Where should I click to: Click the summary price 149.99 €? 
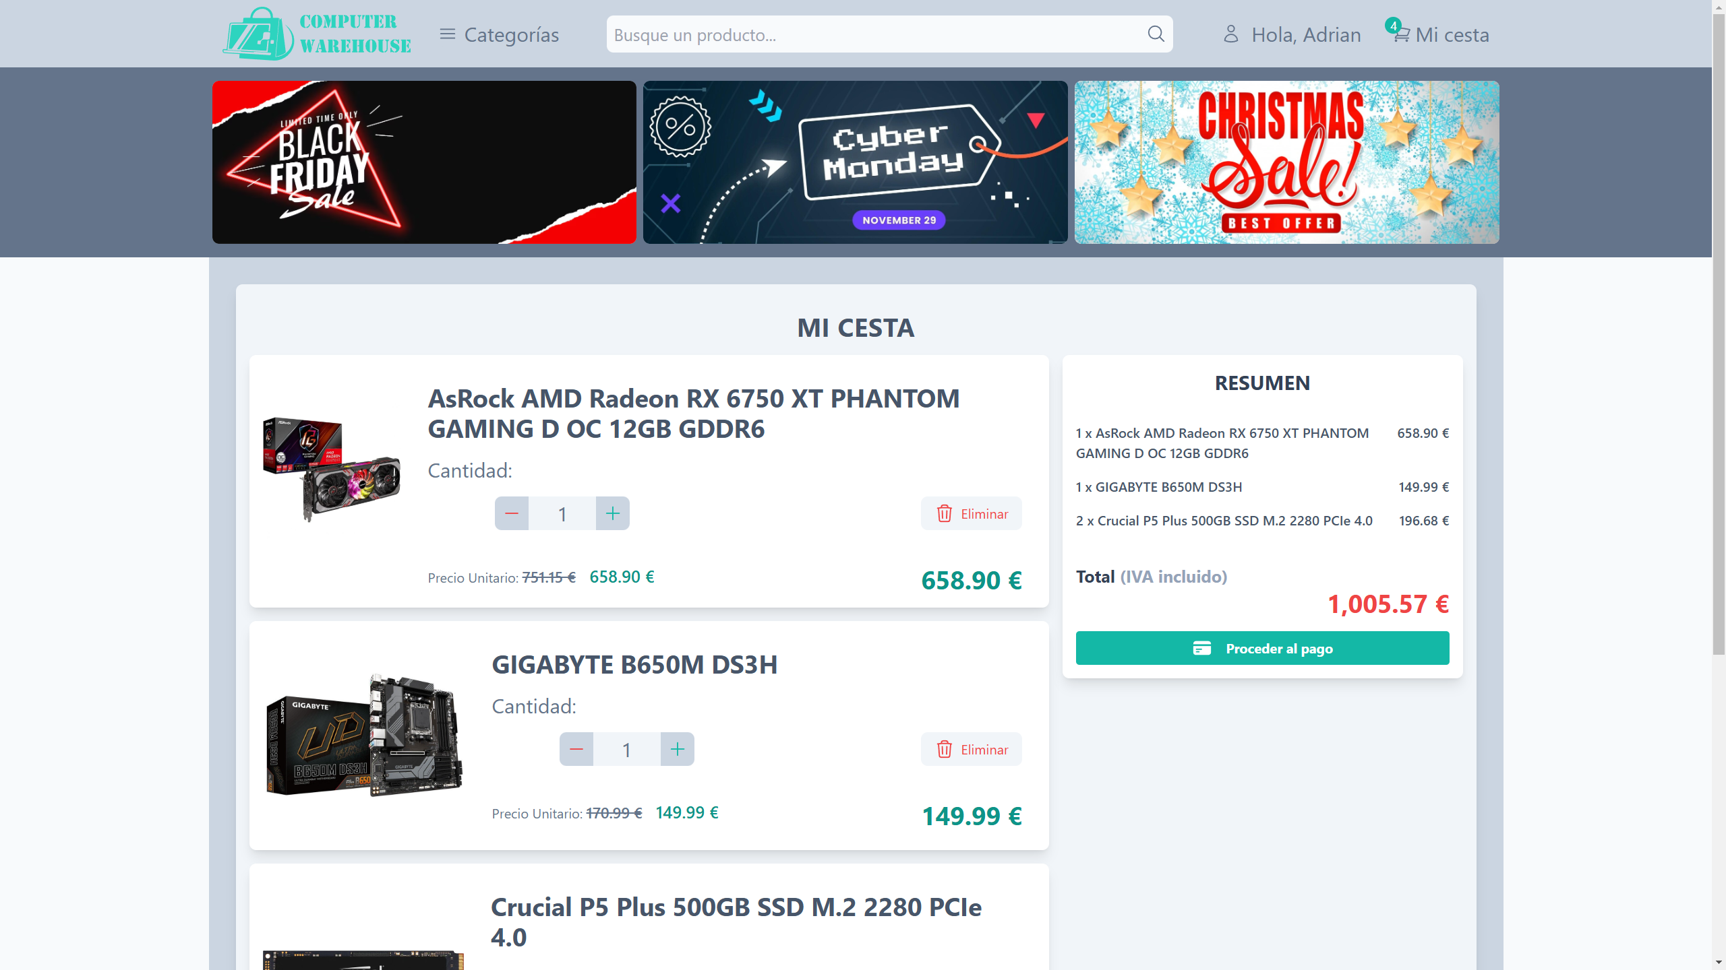[1424, 487]
